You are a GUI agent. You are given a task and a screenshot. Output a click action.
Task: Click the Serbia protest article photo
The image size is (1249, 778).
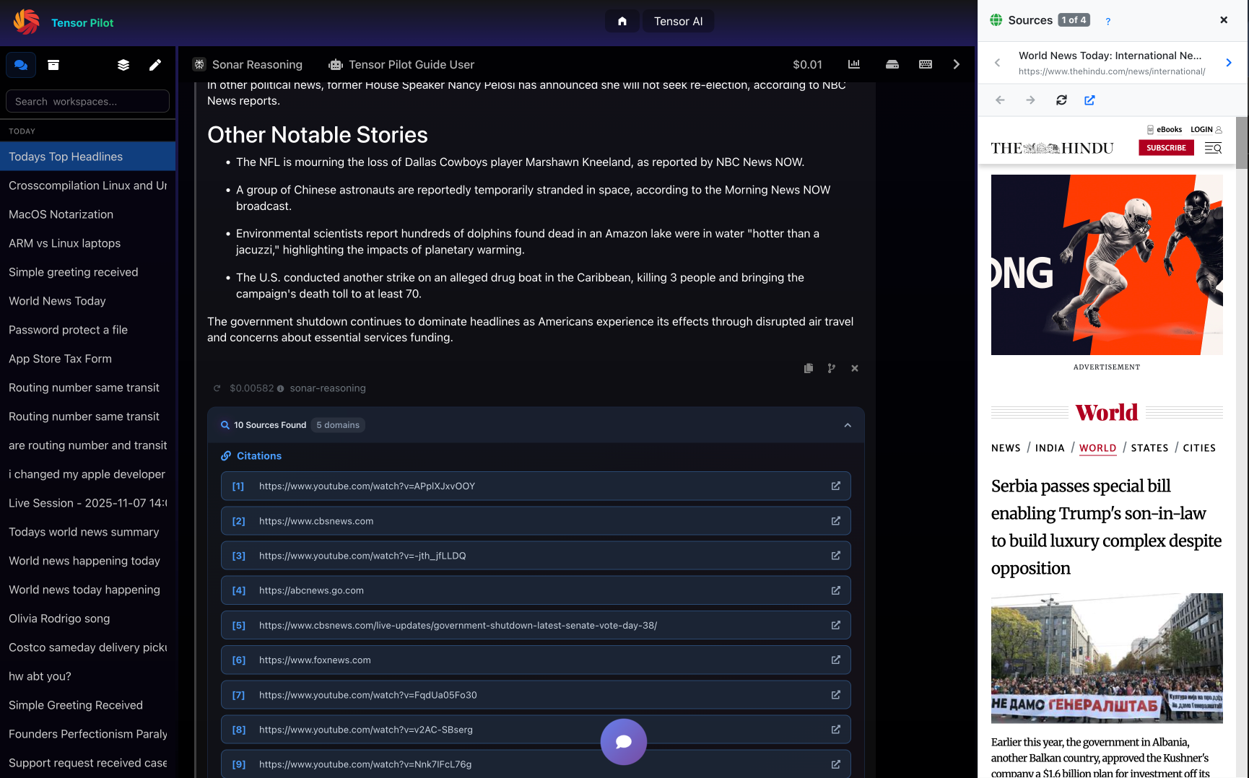(1107, 658)
